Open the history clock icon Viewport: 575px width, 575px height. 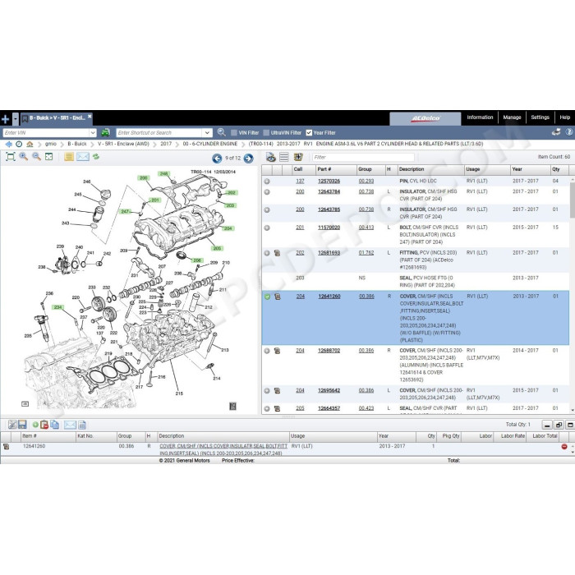point(19,144)
